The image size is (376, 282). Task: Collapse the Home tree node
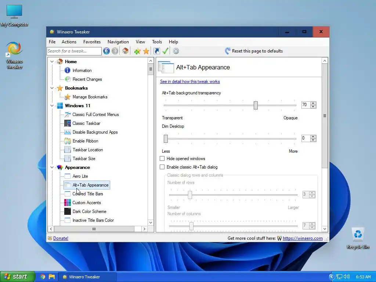[52, 62]
